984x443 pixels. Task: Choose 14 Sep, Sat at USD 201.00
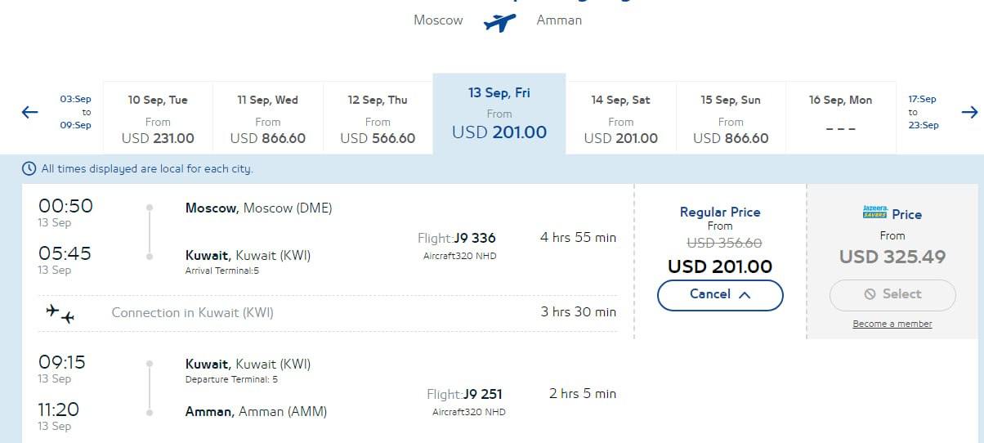pos(620,119)
